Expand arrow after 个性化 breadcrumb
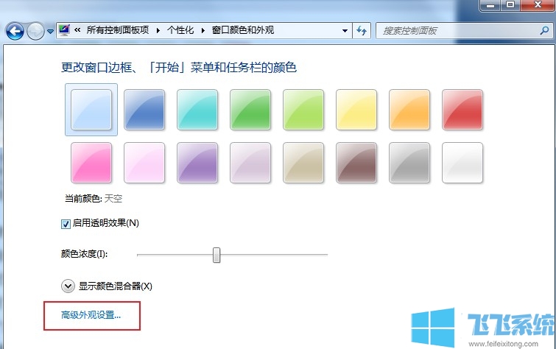Screen dimensions: 556x349 pos(203,30)
